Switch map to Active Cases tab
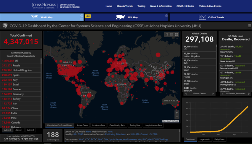The height and width of the screenshot is (144, 252). pos(82,125)
